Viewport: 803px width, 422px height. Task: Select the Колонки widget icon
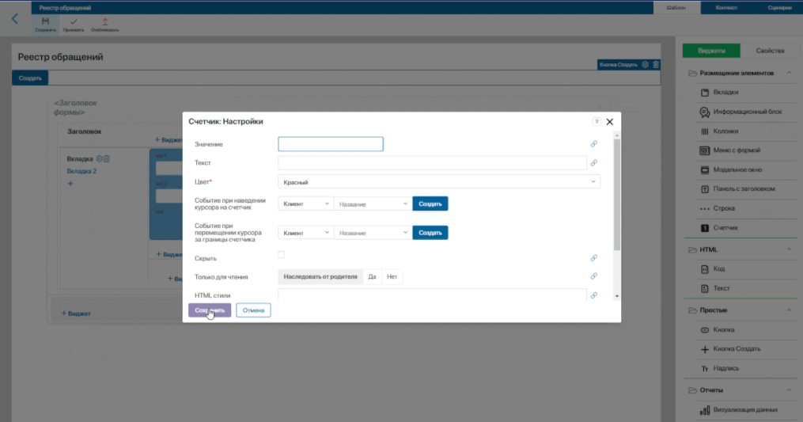pyautogui.click(x=705, y=131)
